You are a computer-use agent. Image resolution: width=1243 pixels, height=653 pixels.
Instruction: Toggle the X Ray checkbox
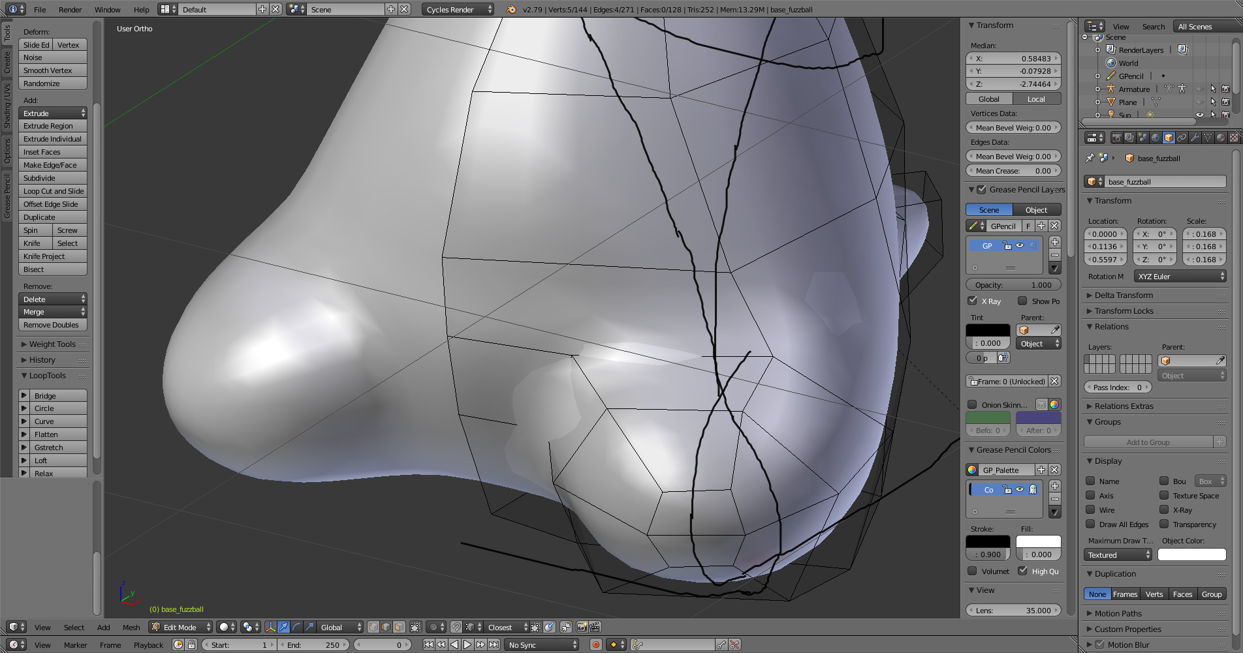tap(973, 301)
